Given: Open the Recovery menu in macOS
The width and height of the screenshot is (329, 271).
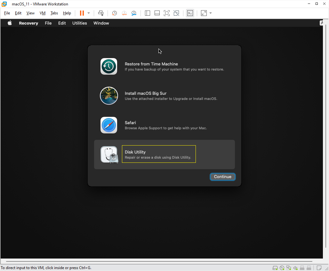Looking at the screenshot, I should pyautogui.click(x=28, y=23).
